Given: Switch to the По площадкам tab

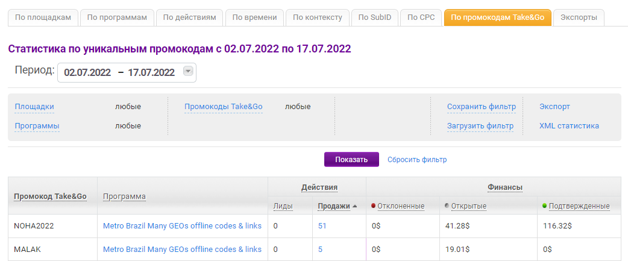Looking at the screenshot, I should [x=43, y=17].
